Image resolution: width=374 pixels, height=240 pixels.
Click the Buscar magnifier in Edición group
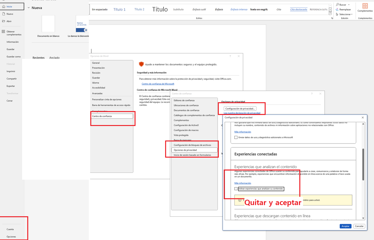coord(338,5)
